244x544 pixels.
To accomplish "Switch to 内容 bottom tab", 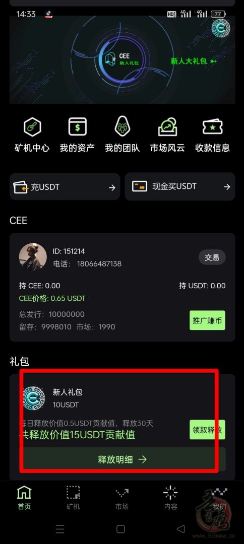I will click(x=170, y=498).
